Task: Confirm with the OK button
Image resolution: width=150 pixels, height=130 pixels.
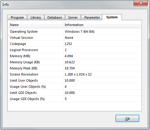Action: (127, 118)
